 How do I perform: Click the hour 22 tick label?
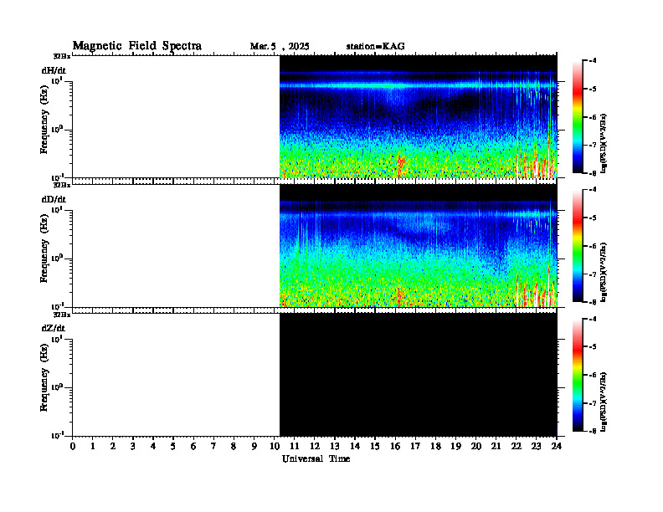(x=517, y=447)
